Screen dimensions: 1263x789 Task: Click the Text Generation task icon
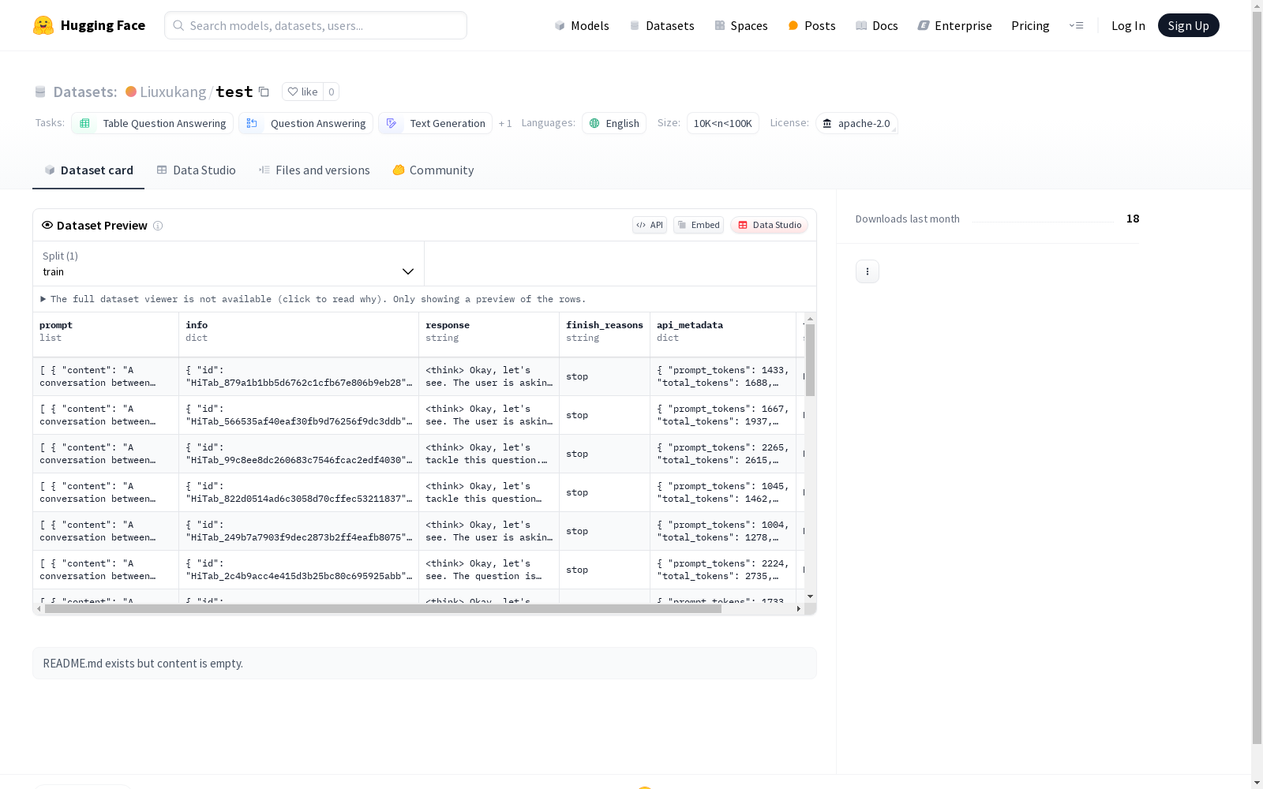(392, 123)
